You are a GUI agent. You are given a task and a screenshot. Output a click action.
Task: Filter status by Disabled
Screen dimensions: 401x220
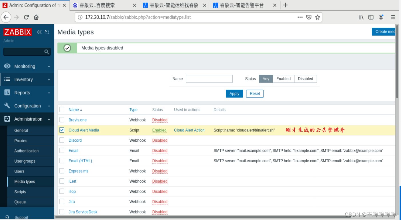[306, 79]
